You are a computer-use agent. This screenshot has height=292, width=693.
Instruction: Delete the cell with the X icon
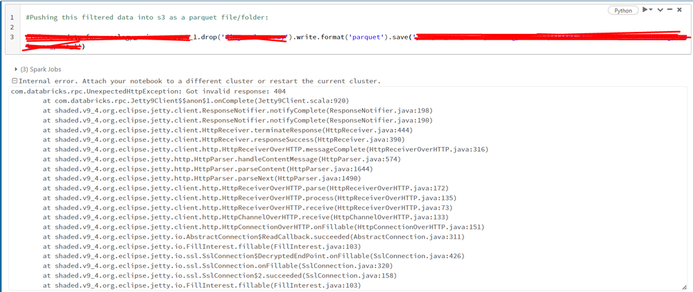(679, 10)
